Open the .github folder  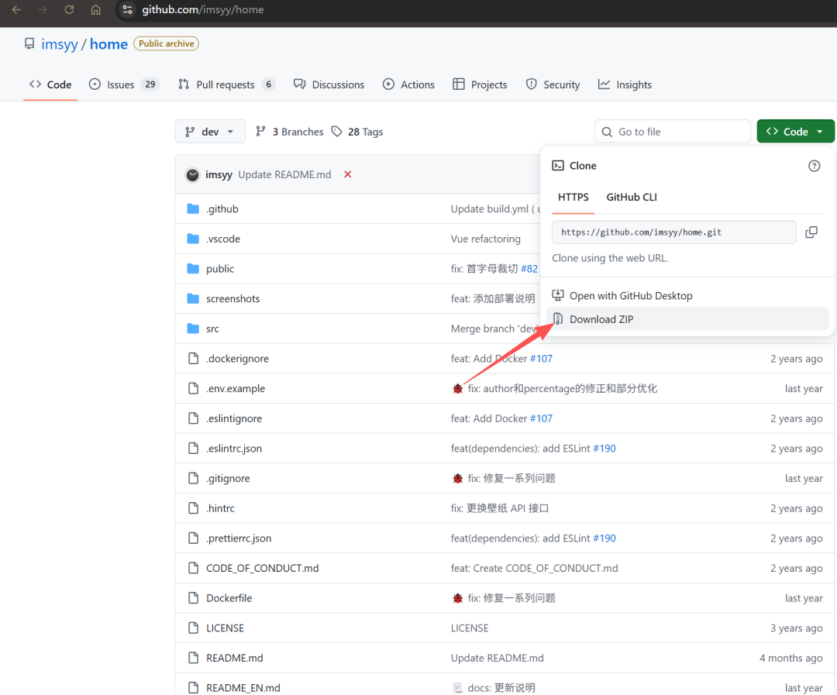[222, 208]
